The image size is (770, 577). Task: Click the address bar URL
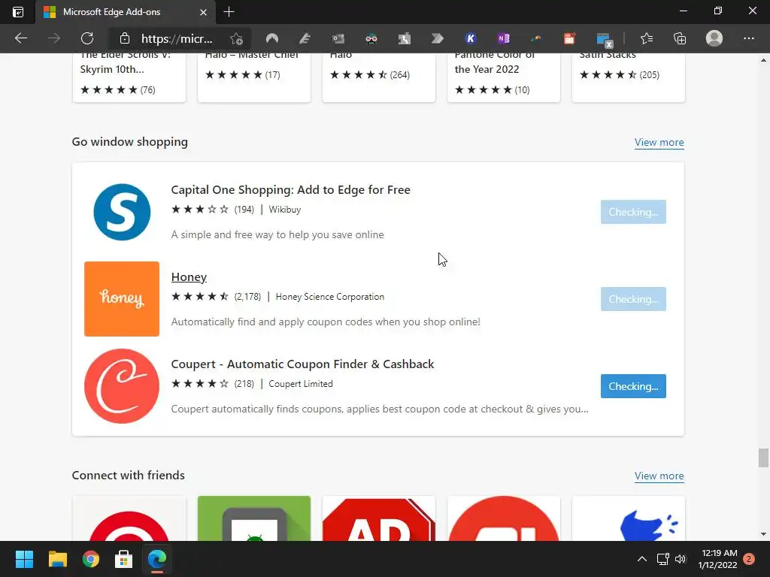177,38
